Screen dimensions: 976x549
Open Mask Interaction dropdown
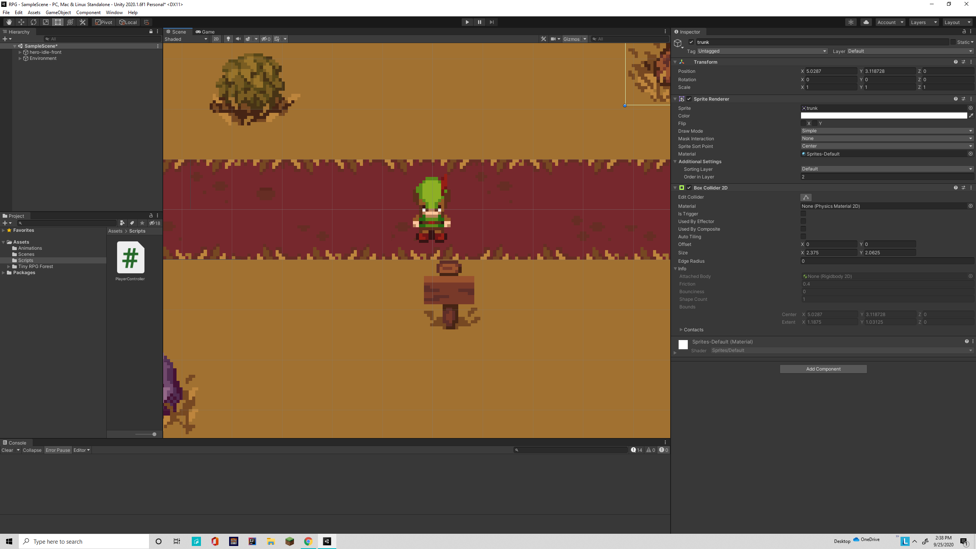pyautogui.click(x=887, y=138)
